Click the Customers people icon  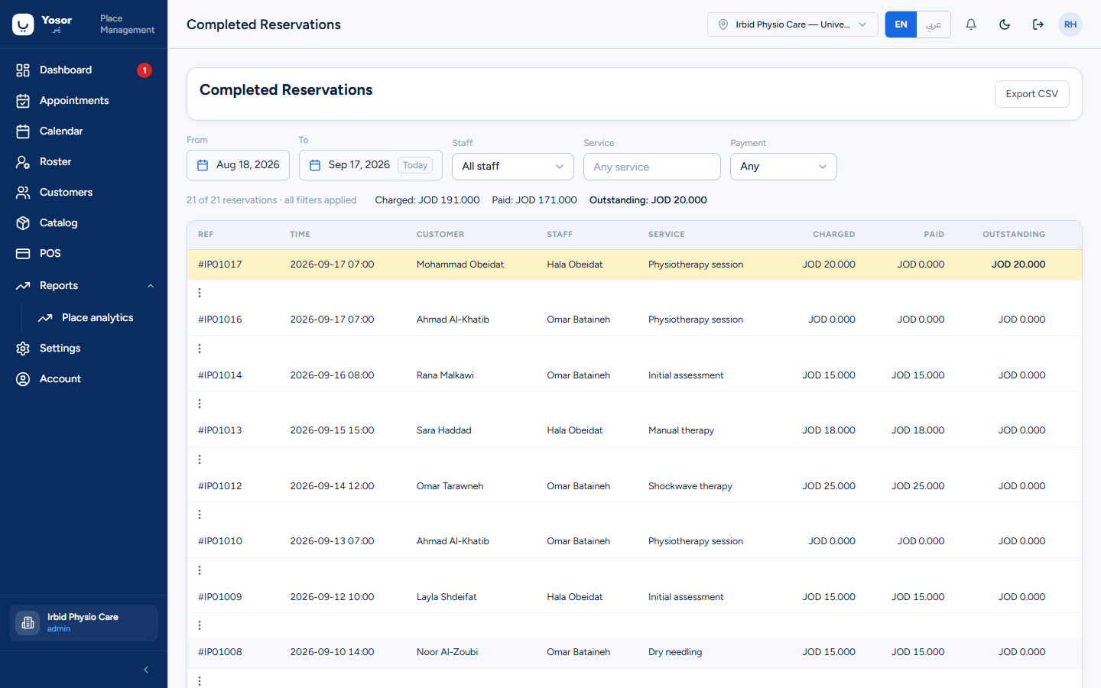(x=23, y=193)
